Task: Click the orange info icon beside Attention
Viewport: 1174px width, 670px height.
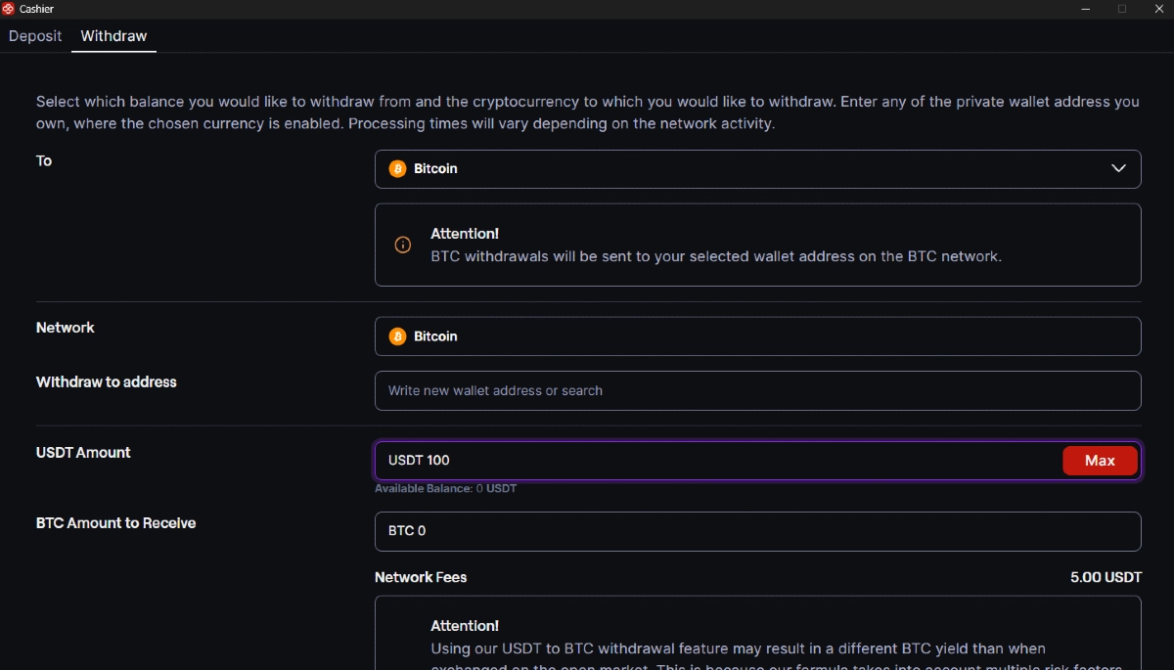Action: coord(402,245)
